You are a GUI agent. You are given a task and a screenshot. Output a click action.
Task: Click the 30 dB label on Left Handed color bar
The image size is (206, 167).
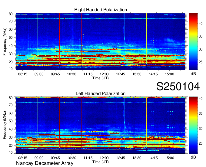201,129
